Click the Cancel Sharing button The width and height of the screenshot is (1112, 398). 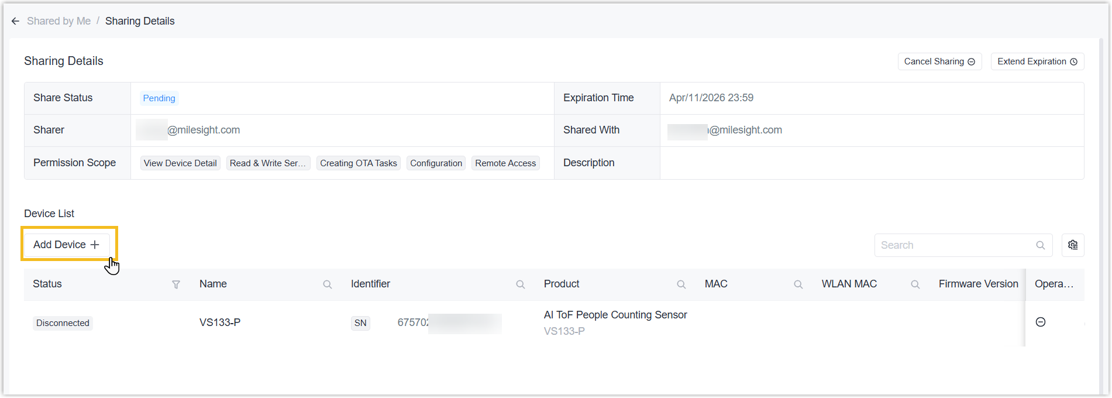[939, 61]
